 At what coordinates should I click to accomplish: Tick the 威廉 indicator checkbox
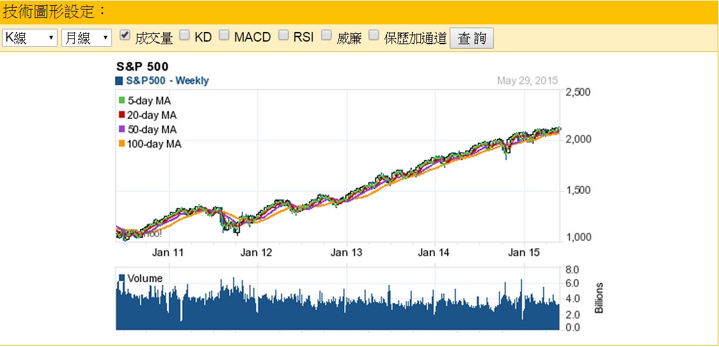326,35
